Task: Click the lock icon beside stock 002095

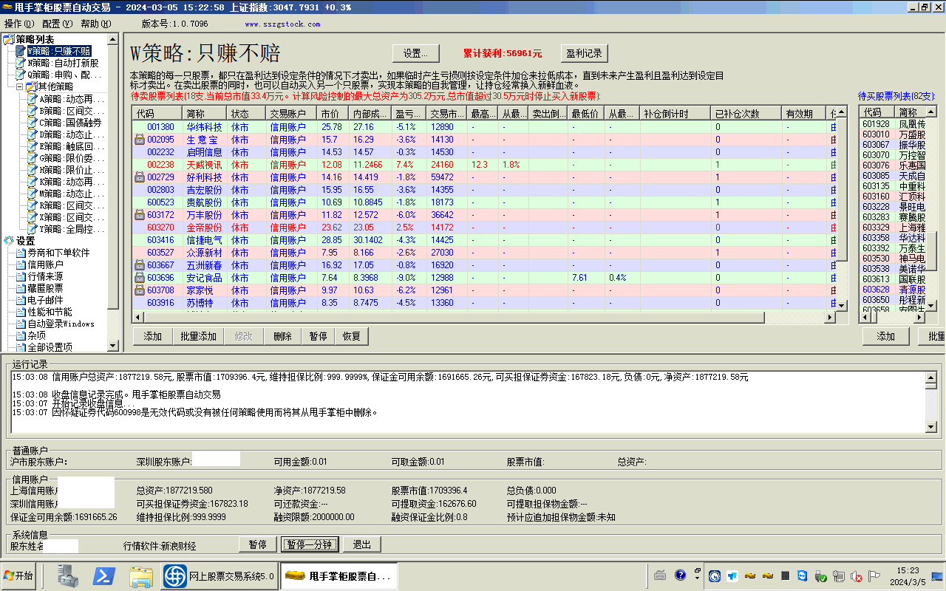Action: click(x=139, y=140)
